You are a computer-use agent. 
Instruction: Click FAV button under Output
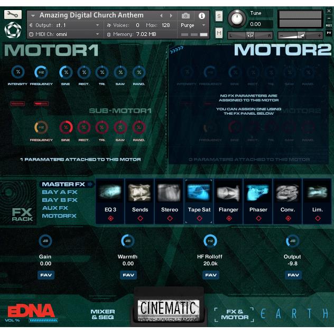click(293, 275)
